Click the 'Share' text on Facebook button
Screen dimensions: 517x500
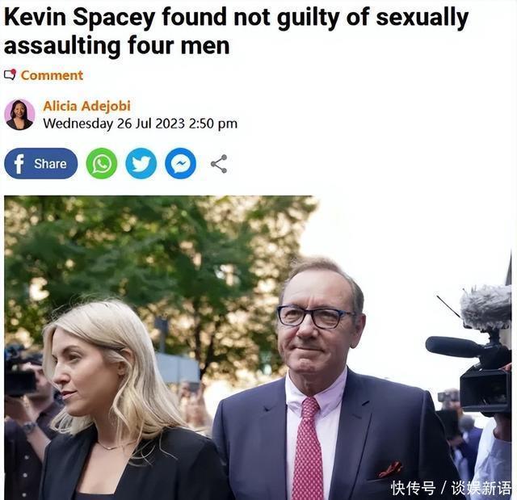point(50,164)
